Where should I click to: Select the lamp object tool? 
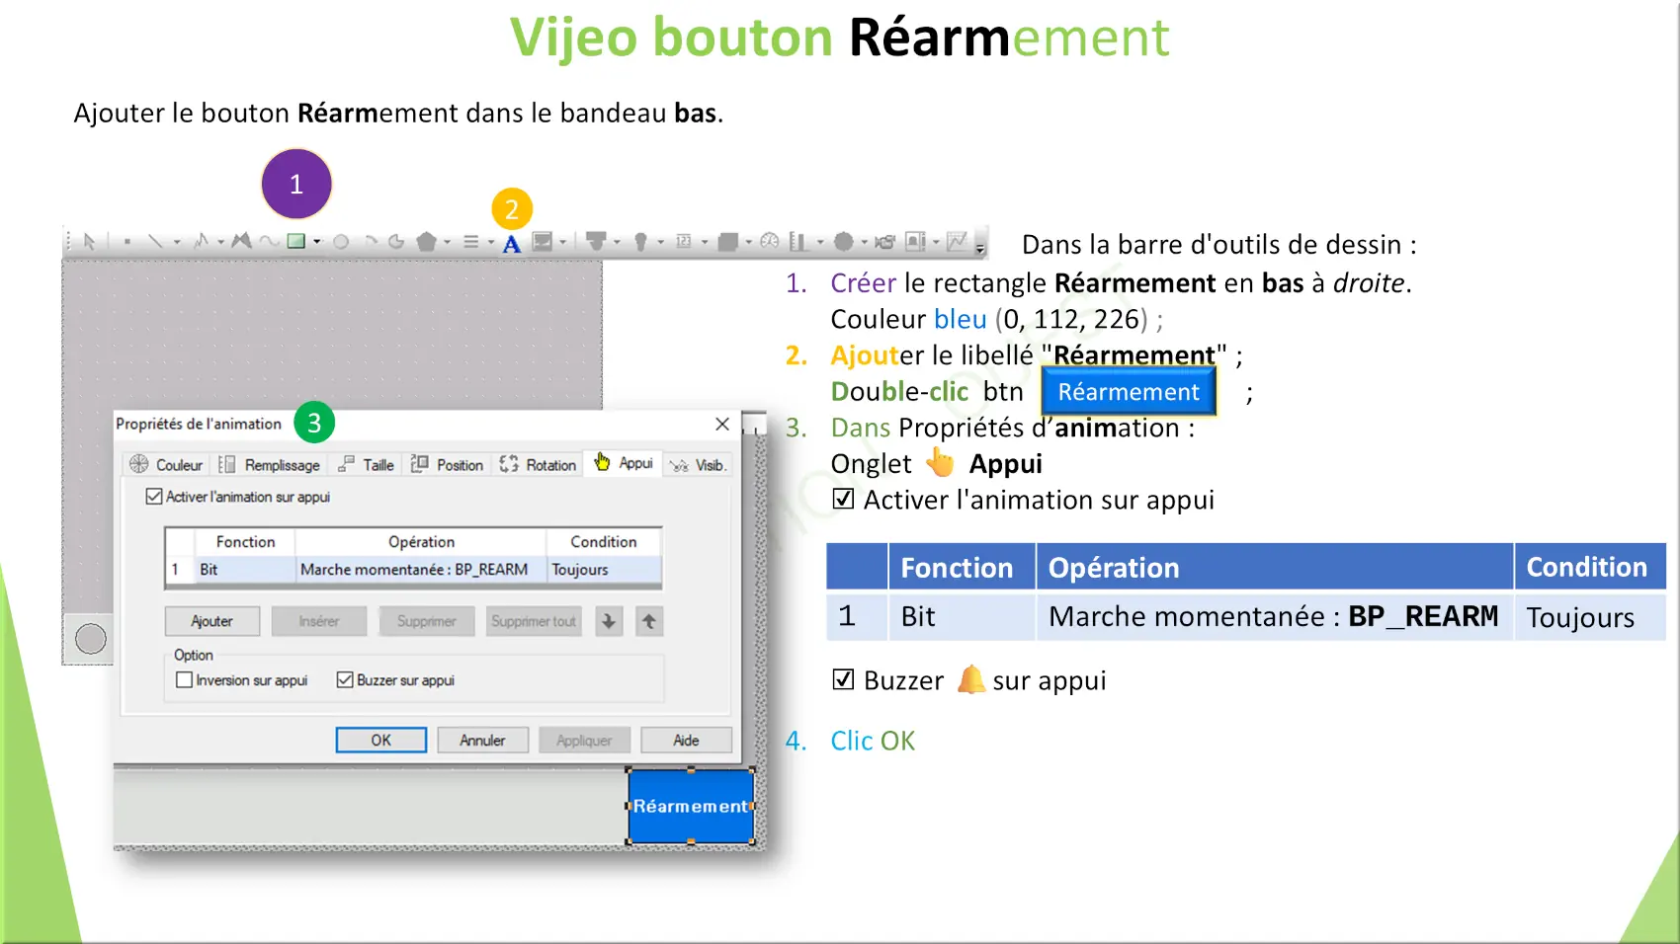[640, 242]
